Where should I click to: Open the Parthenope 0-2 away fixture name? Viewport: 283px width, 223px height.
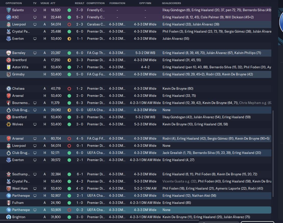tap(21, 210)
